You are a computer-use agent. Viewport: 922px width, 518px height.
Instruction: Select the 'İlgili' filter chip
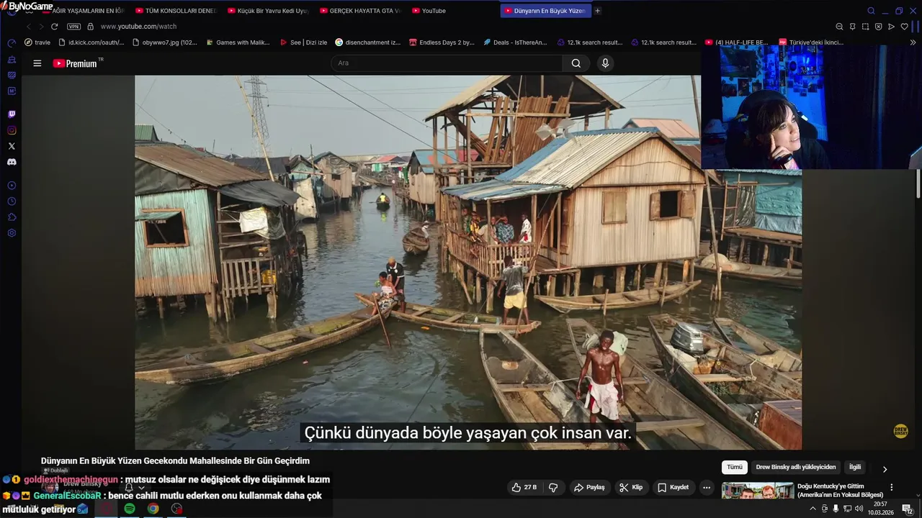855,467
